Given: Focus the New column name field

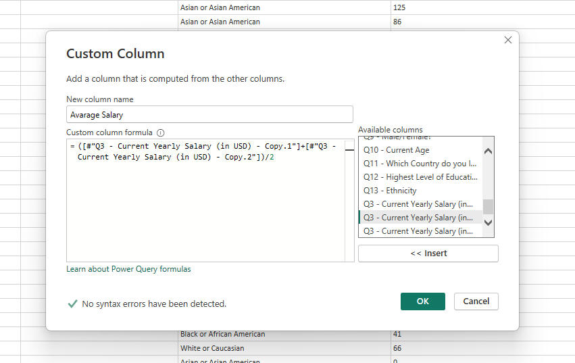Looking at the screenshot, I should (209, 115).
